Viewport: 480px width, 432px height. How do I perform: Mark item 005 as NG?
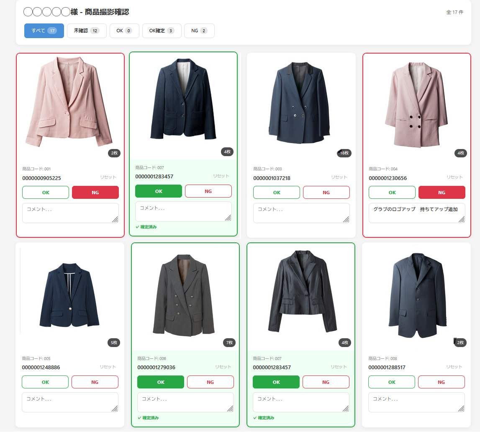(95, 382)
